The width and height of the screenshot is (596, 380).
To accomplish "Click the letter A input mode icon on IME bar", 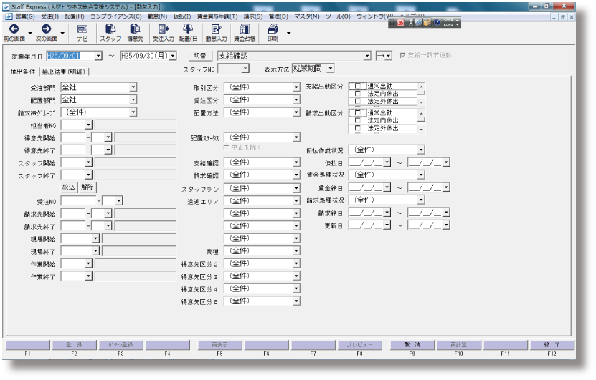I will [410, 23].
